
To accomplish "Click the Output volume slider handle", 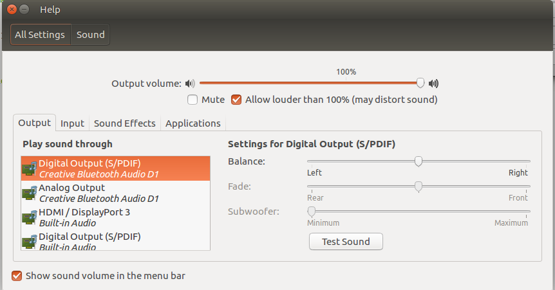I will pos(420,83).
